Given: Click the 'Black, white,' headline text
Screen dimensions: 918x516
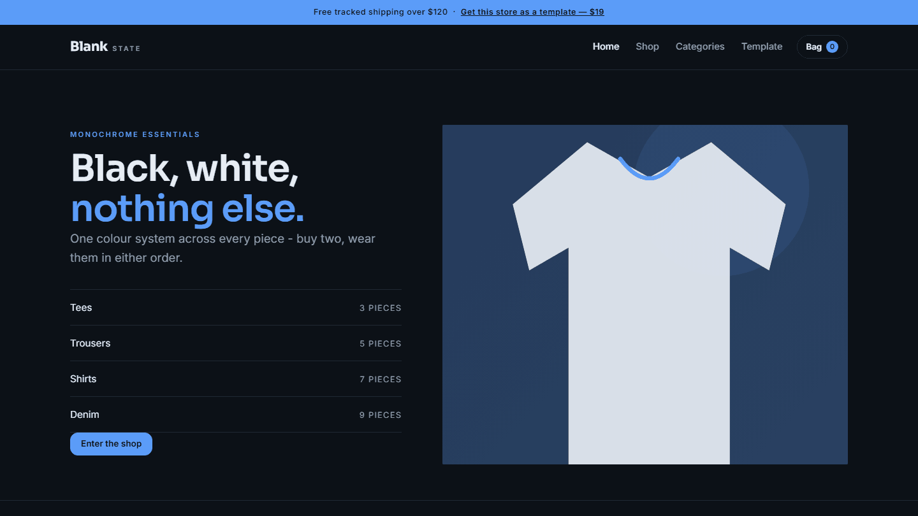Looking at the screenshot, I should coord(185,168).
